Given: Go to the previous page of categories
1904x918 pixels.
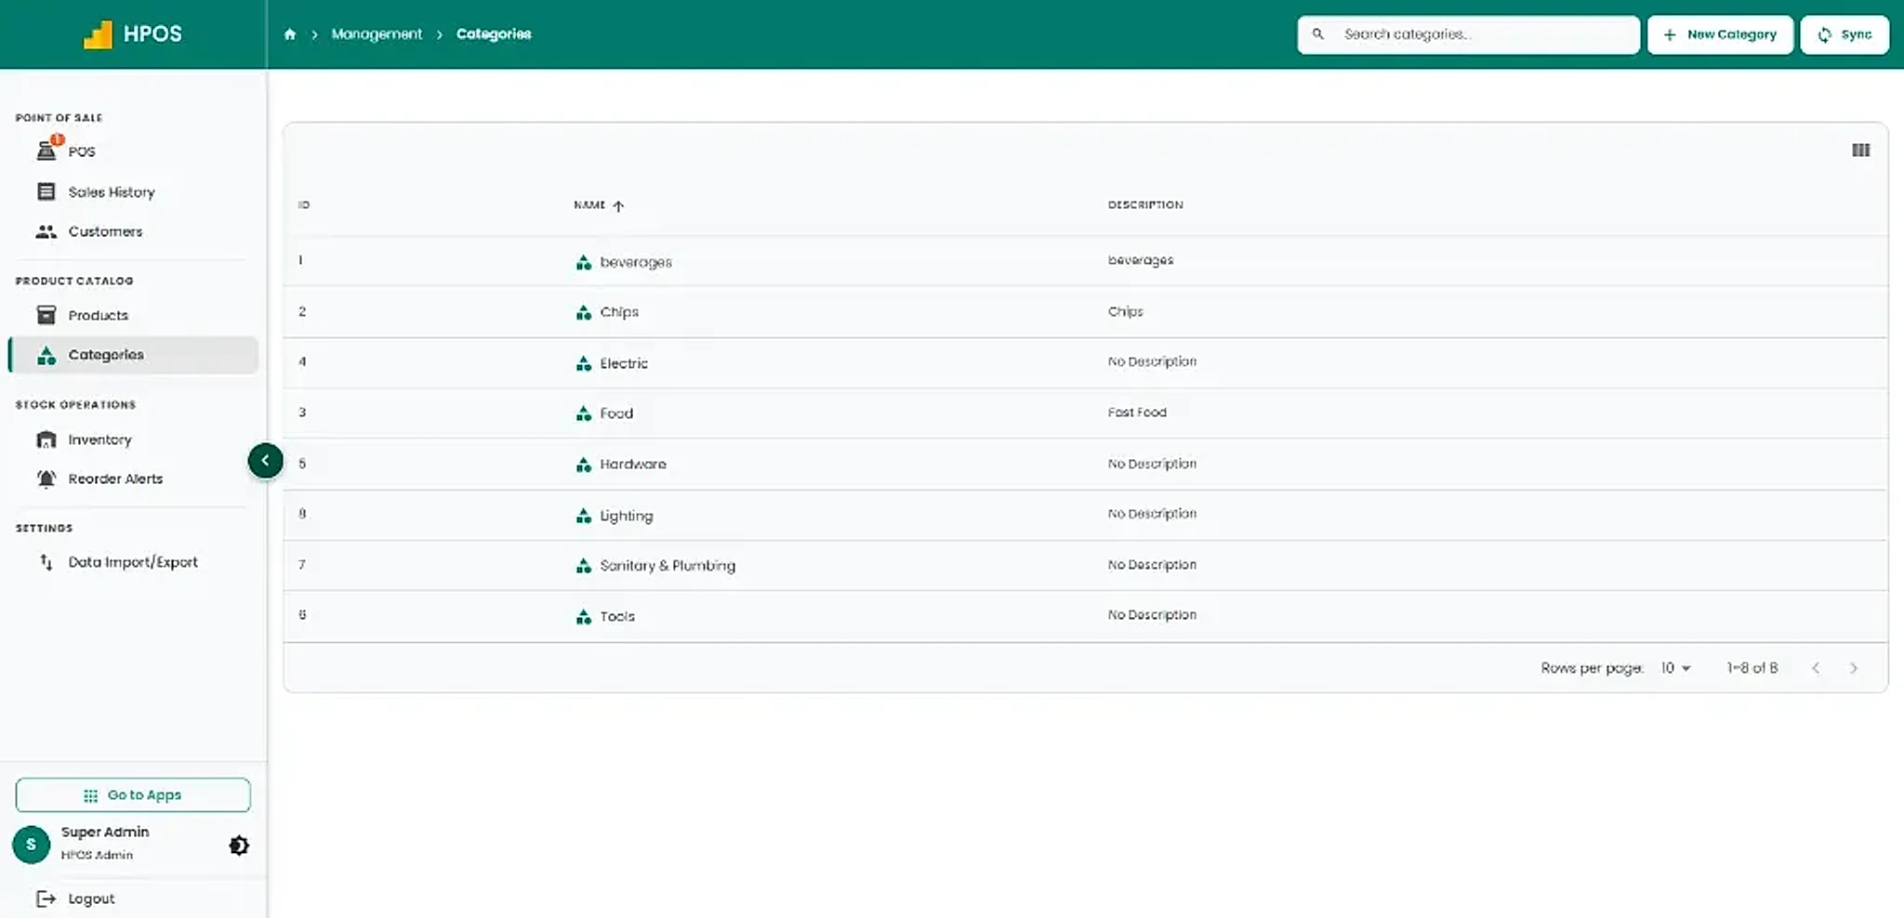Looking at the screenshot, I should [x=1815, y=668].
